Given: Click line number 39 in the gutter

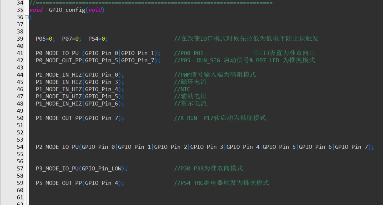Looking at the screenshot, I should click(20, 39).
